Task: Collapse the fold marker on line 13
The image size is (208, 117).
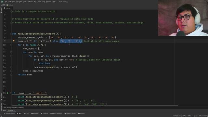Action: click(11, 56)
